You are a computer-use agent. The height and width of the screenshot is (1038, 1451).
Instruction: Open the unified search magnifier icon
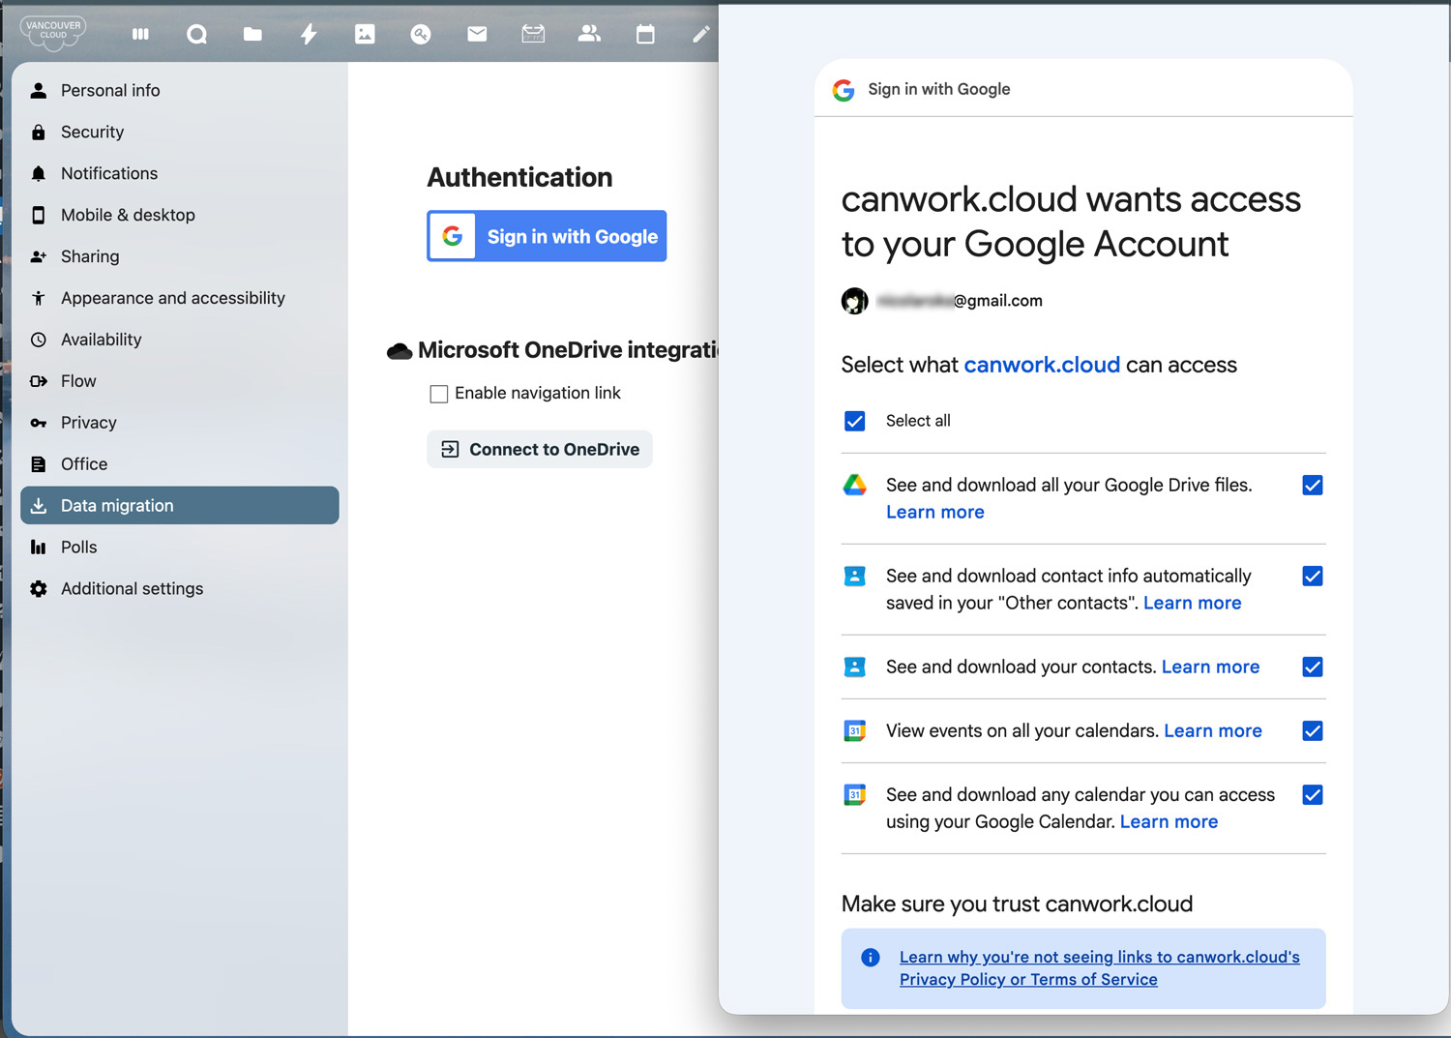(196, 34)
